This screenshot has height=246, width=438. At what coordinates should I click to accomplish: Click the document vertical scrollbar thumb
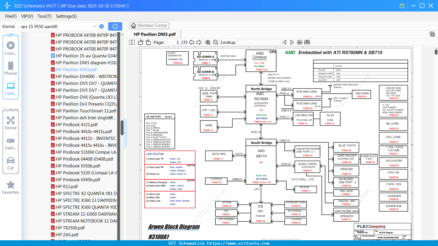(436, 52)
